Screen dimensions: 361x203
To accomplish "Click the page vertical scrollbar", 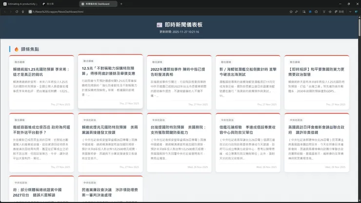I will [359, 28].
